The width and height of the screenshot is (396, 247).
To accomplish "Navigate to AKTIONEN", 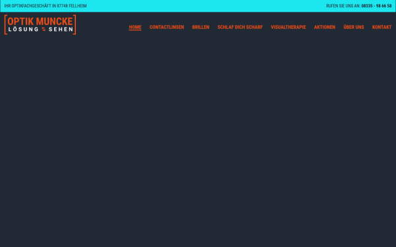I will click(325, 27).
